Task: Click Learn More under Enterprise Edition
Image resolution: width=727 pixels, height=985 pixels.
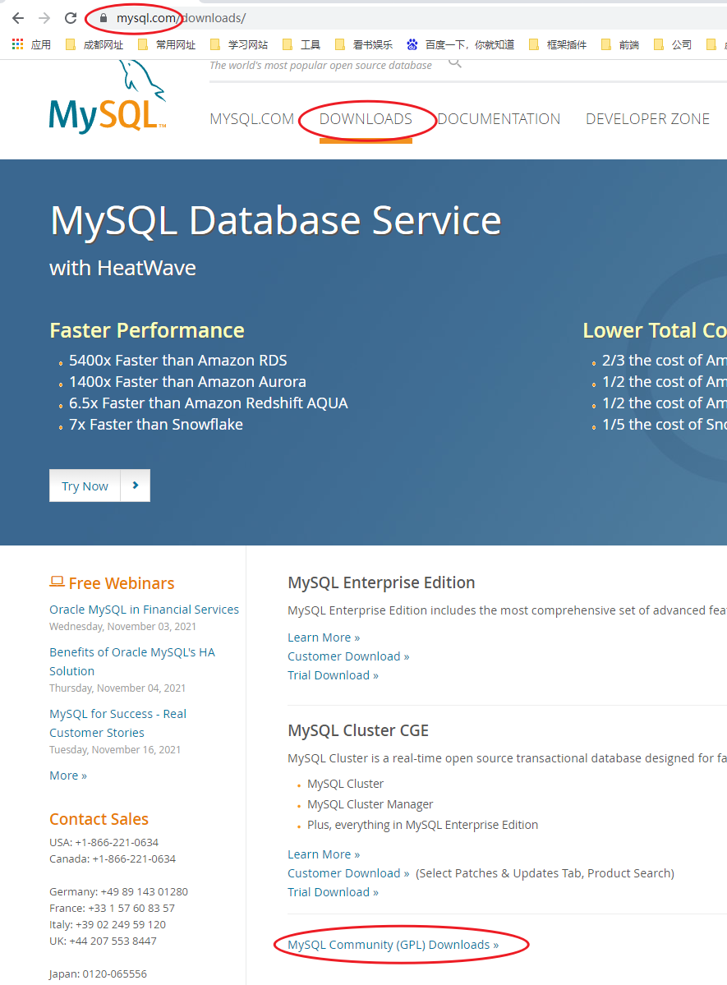Action: tap(324, 637)
